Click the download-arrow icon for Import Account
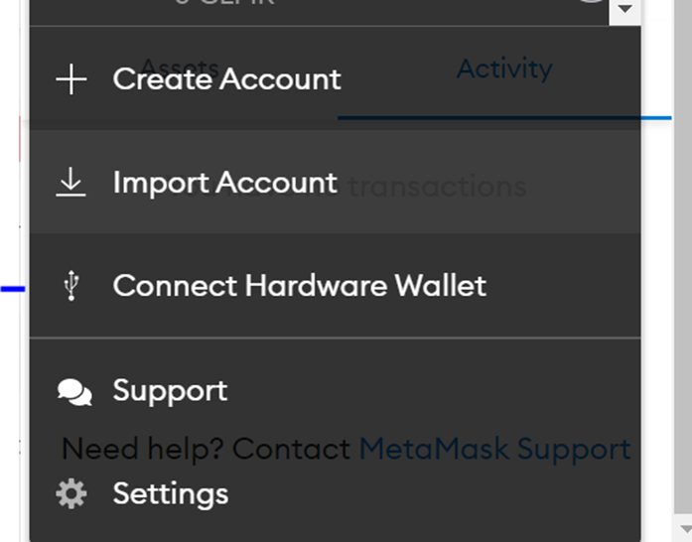The height and width of the screenshot is (542, 692). [70, 182]
